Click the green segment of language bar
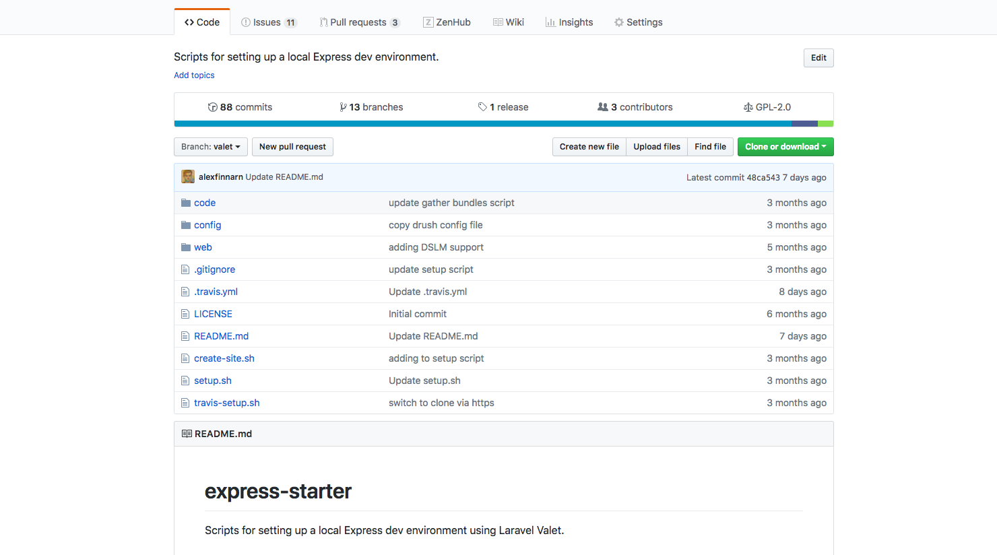997x555 pixels. (825, 124)
